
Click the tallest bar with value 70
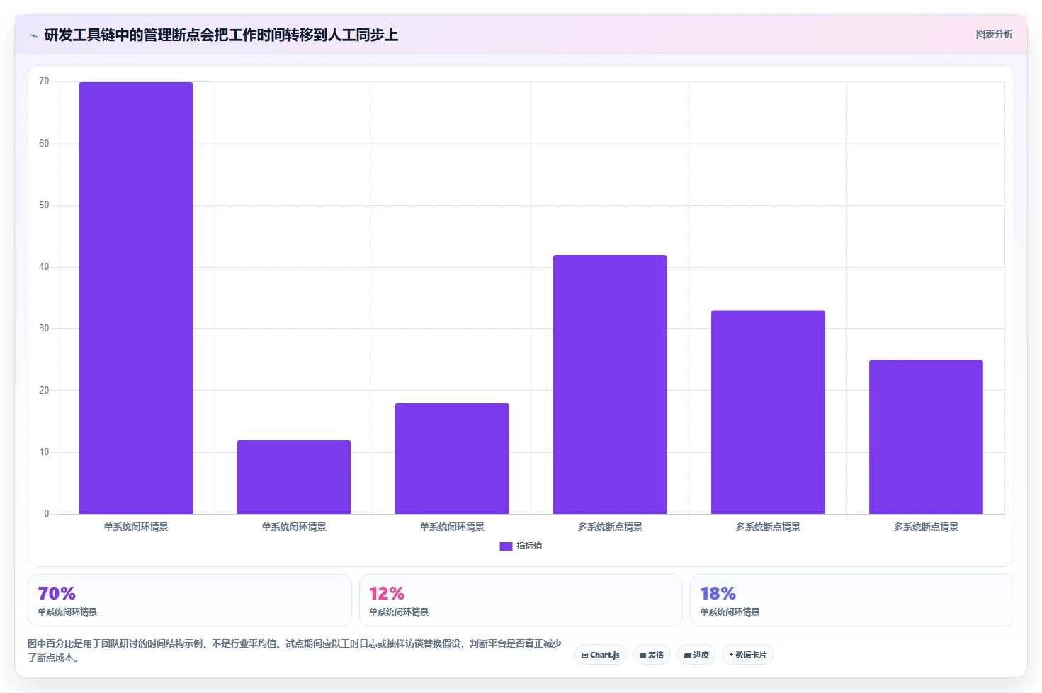tap(136, 298)
